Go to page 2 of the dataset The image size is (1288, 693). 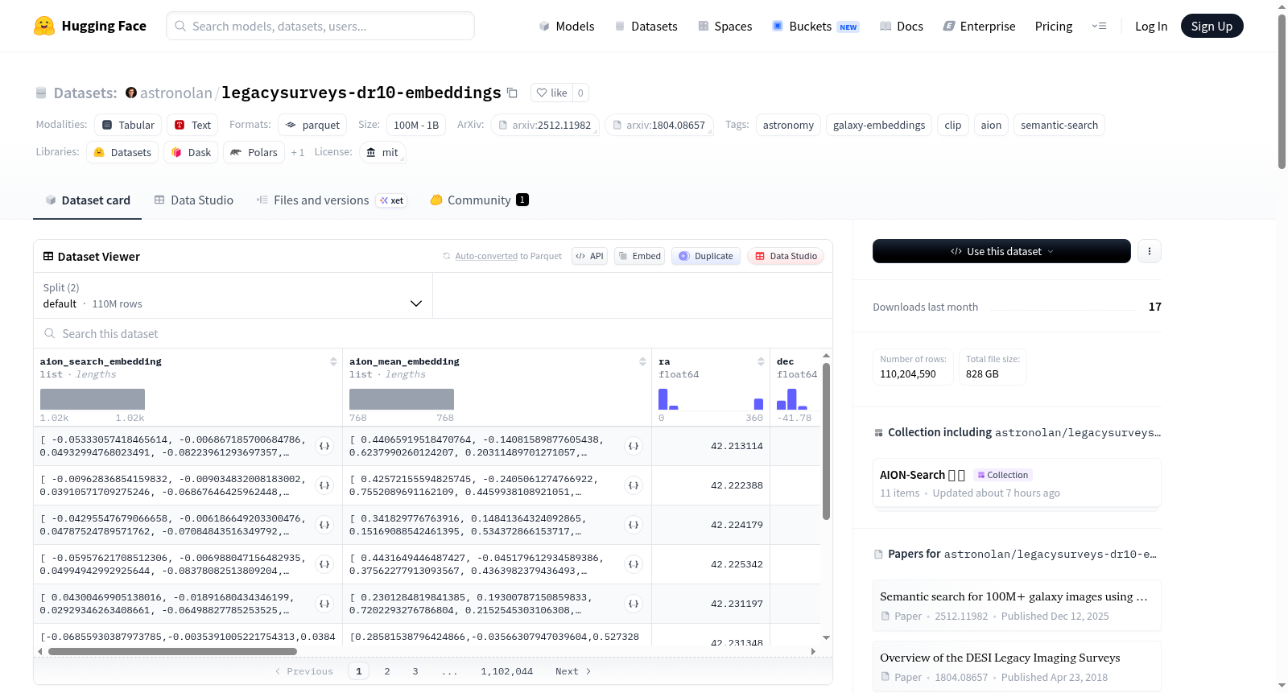pyautogui.click(x=387, y=671)
